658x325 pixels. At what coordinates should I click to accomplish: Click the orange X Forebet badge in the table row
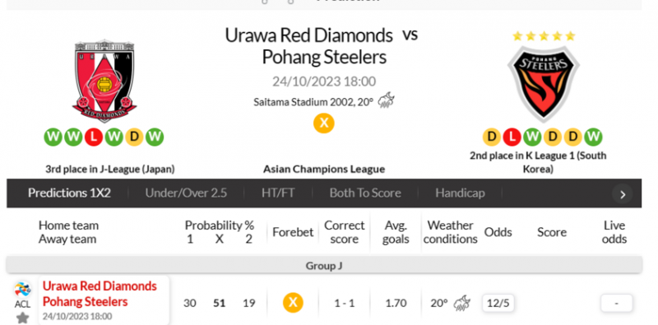click(x=293, y=303)
